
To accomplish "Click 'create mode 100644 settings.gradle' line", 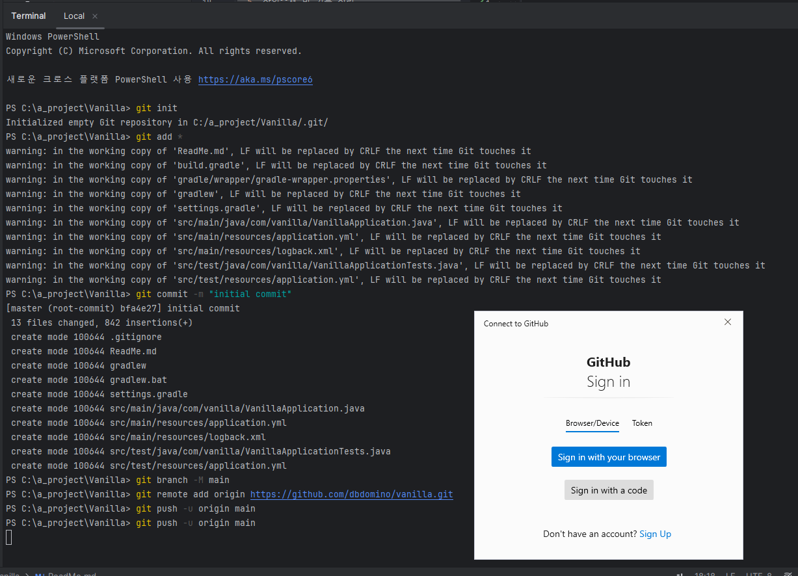I will tap(100, 394).
